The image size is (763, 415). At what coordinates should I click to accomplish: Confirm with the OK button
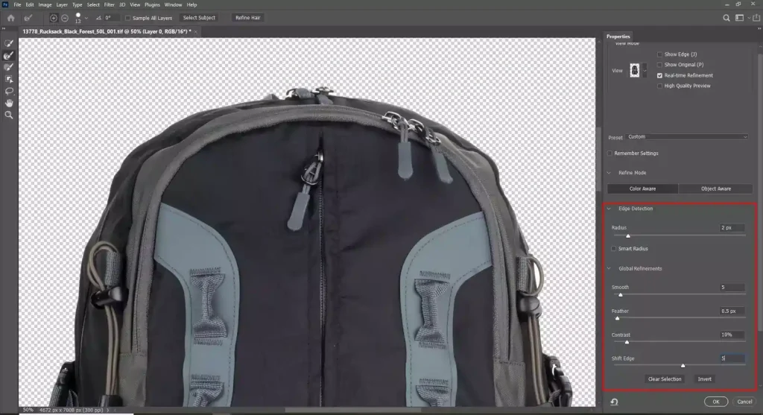(716, 402)
